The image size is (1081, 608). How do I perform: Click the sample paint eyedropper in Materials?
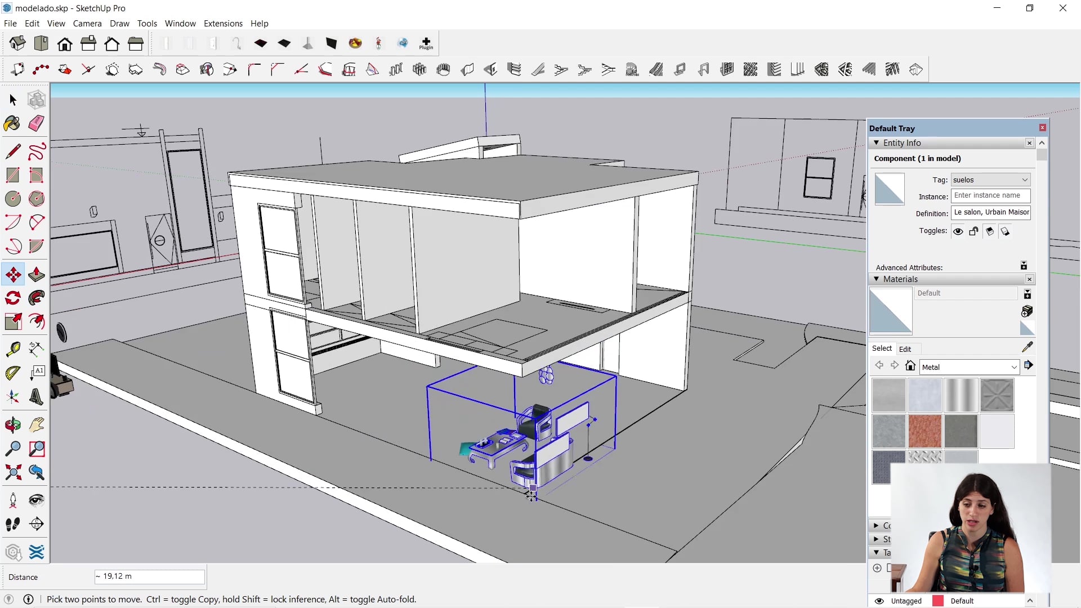pyautogui.click(x=1028, y=347)
